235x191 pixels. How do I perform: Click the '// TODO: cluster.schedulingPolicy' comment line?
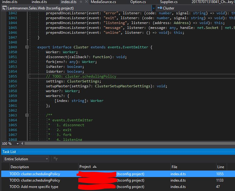tap(81, 76)
